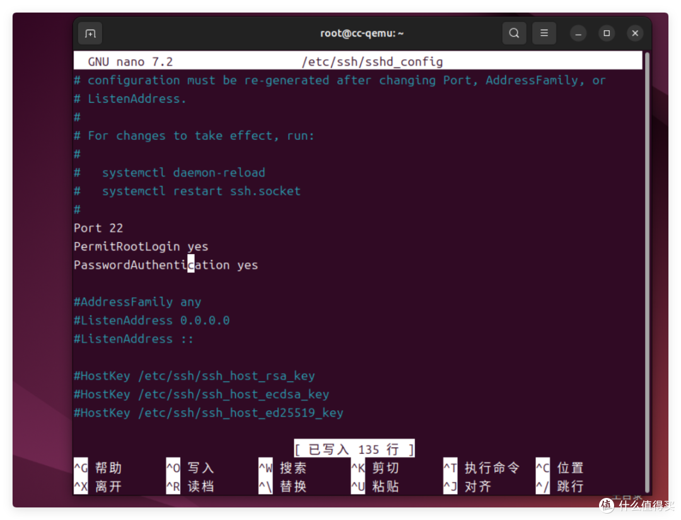This screenshot has height=520, width=681.
Task: Click the ^U 粘贴 shortcut
Action: [x=376, y=486]
